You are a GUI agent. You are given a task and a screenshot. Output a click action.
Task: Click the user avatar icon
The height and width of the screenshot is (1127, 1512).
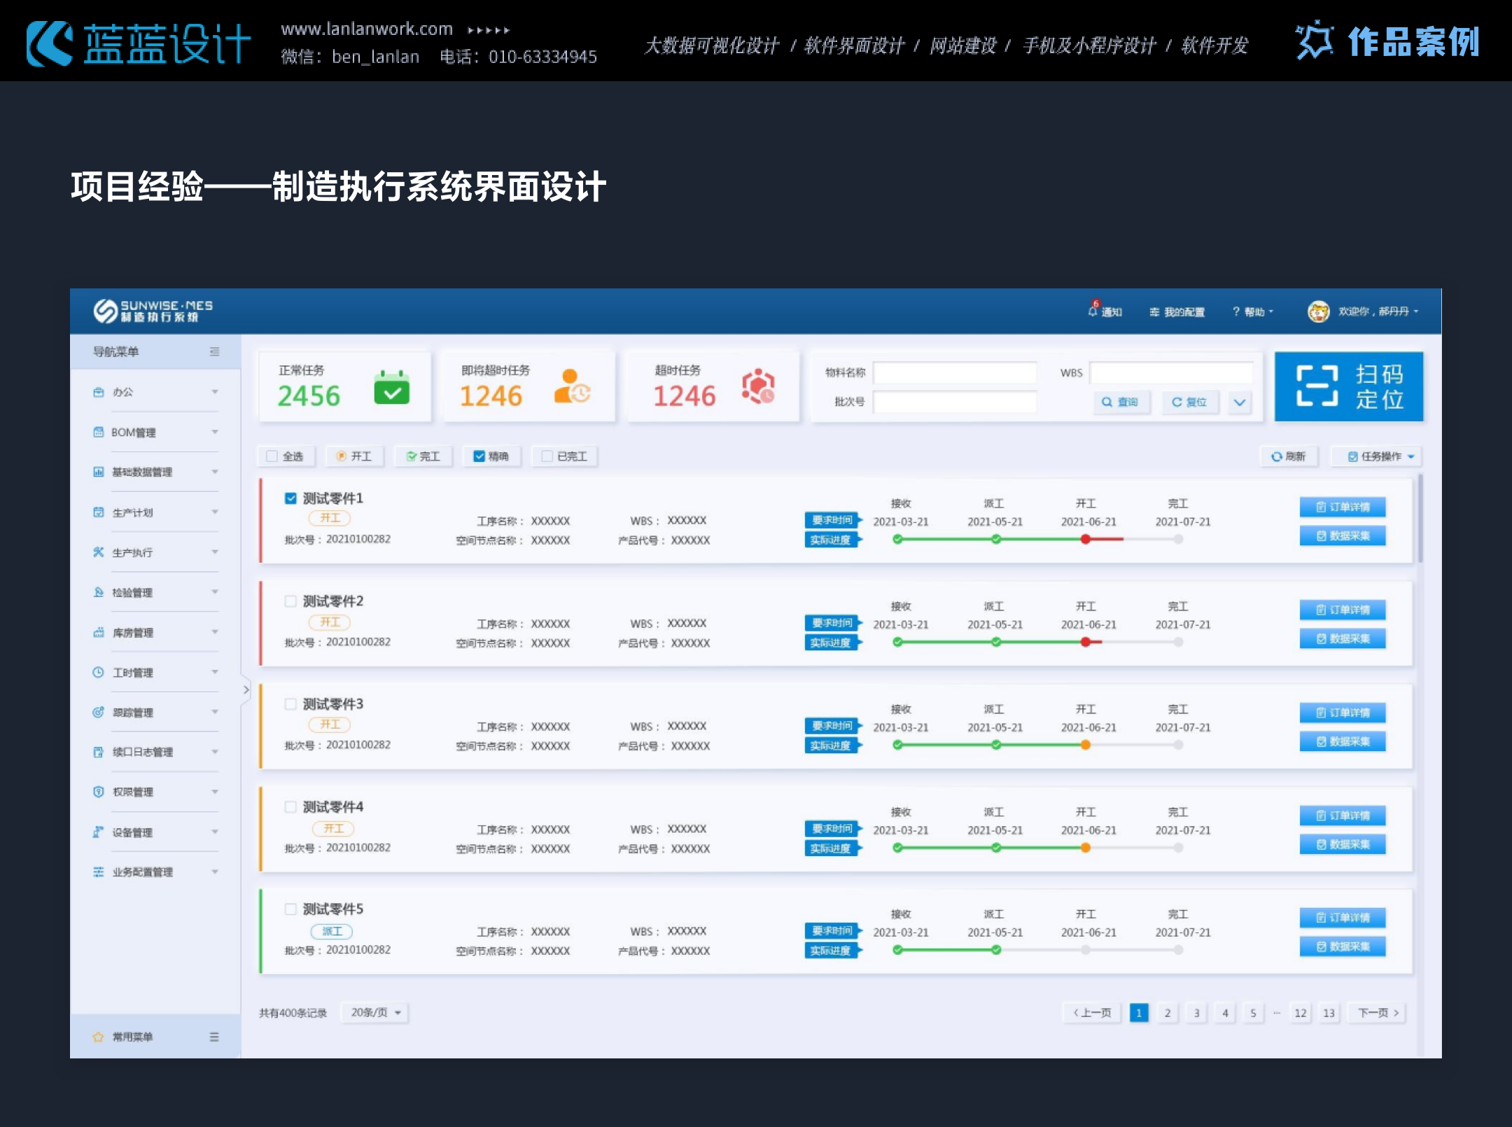point(1318,311)
